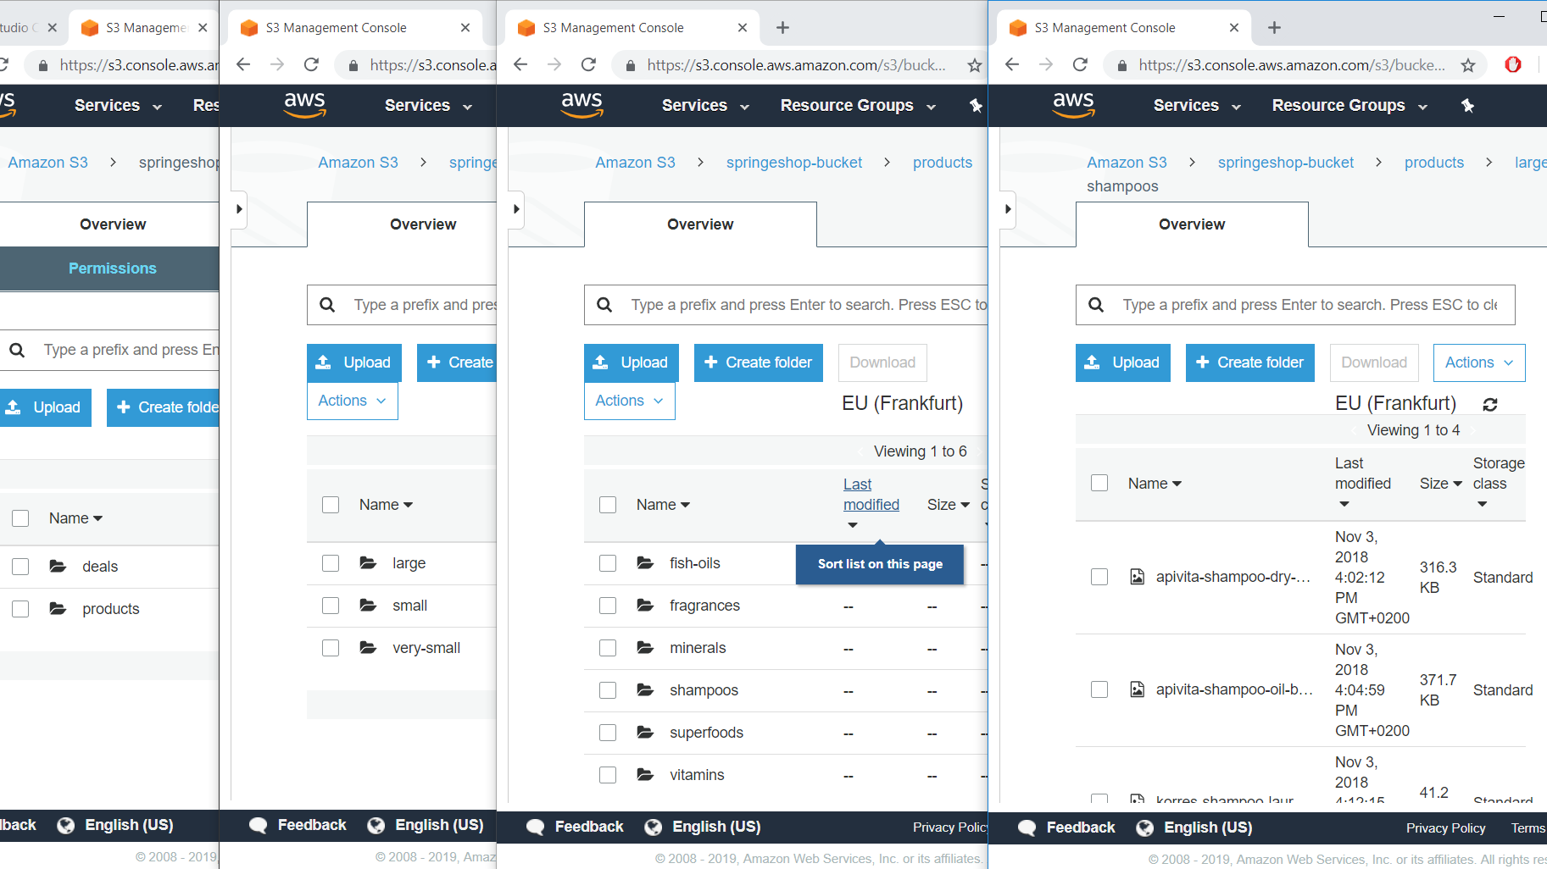Image resolution: width=1547 pixels, height=869 pixels.
Task: Open the shampoos folder icon in the products list
Action: pos(645,689)
